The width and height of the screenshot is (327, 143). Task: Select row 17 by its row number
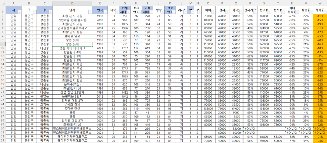(3, 76)
